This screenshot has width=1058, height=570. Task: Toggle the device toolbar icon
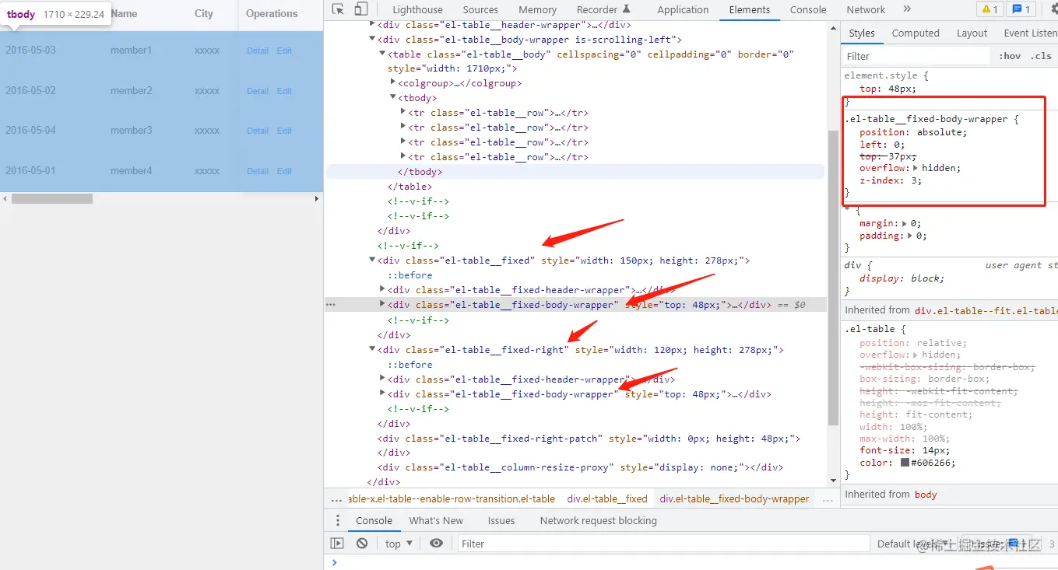pos(360,9)
